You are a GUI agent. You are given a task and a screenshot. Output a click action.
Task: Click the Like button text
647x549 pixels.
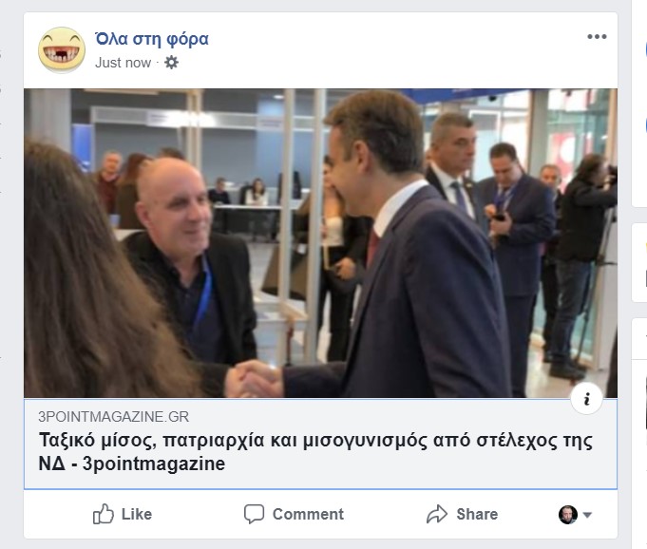(x=137, y=514)
